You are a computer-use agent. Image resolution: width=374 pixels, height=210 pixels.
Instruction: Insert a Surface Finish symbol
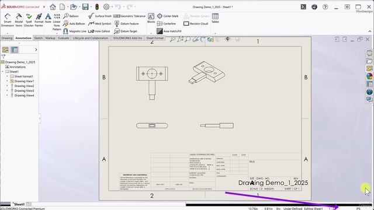pyautogui.click(x=100, y=16)
